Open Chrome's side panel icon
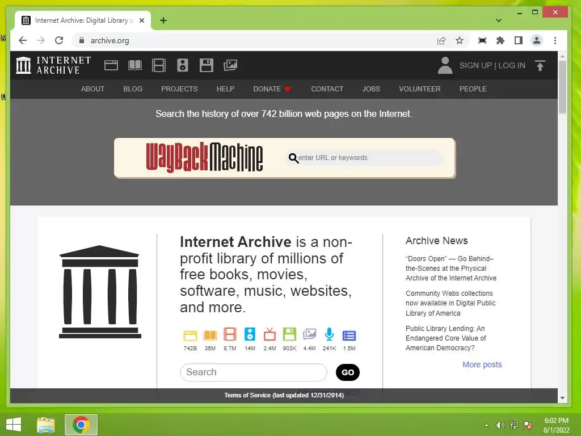This screenshot has width=581, height=436. (519, 40)
